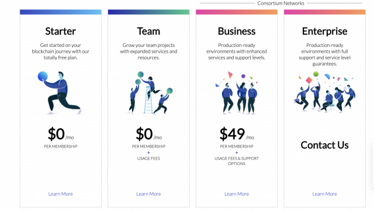Click the Consortium Networks label
Screen dimensions: 374x212
(x=280, y=4)
